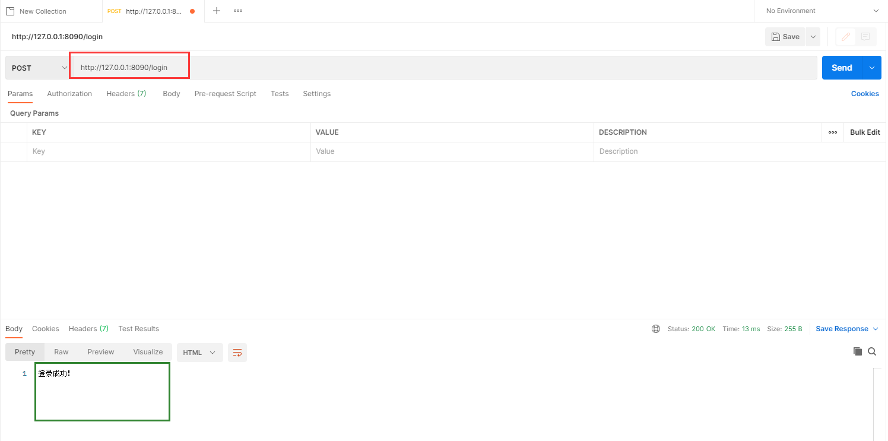Click Bulk Edit
Screen dimensions: 888x441
(865, 132)
